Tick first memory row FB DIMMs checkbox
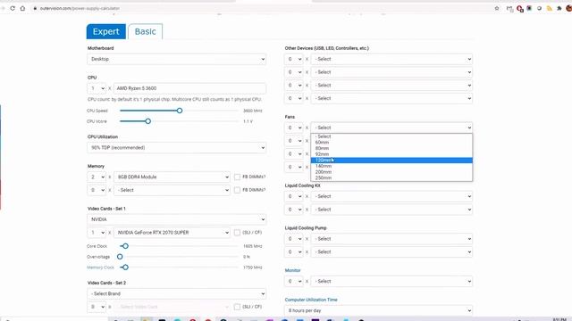Screen dimensions: 572x321 click(237, 177)
